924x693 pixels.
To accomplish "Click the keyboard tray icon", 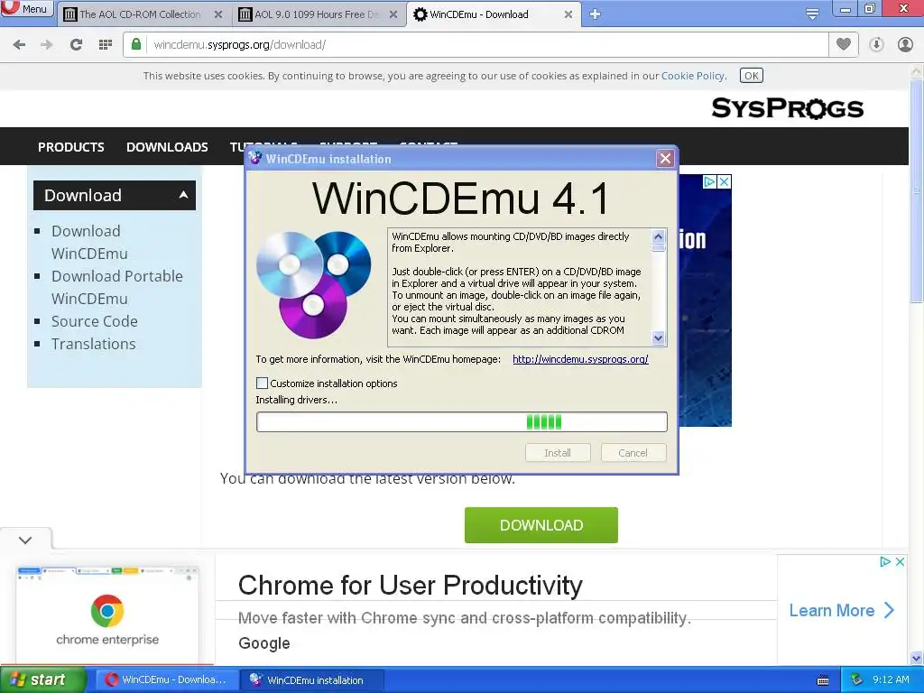I will point(823,680).
